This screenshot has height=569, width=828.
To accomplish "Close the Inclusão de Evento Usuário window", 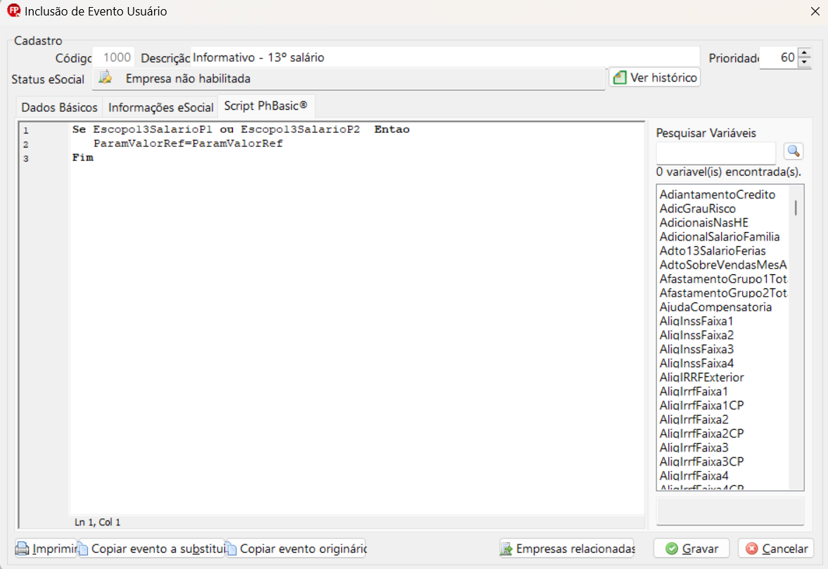I will 815,11.
